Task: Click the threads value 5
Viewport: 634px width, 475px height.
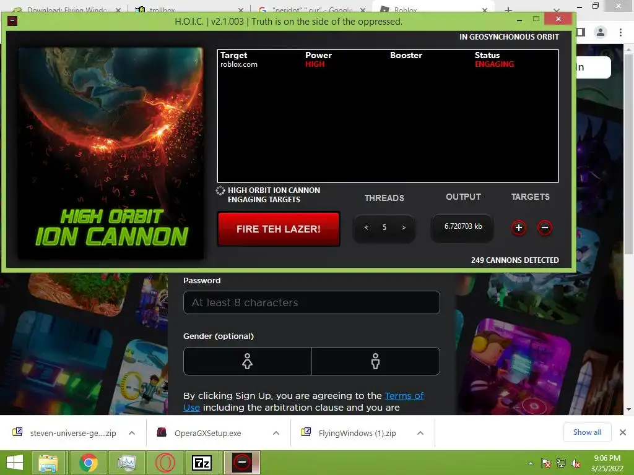Action: [x=384, y=228]
